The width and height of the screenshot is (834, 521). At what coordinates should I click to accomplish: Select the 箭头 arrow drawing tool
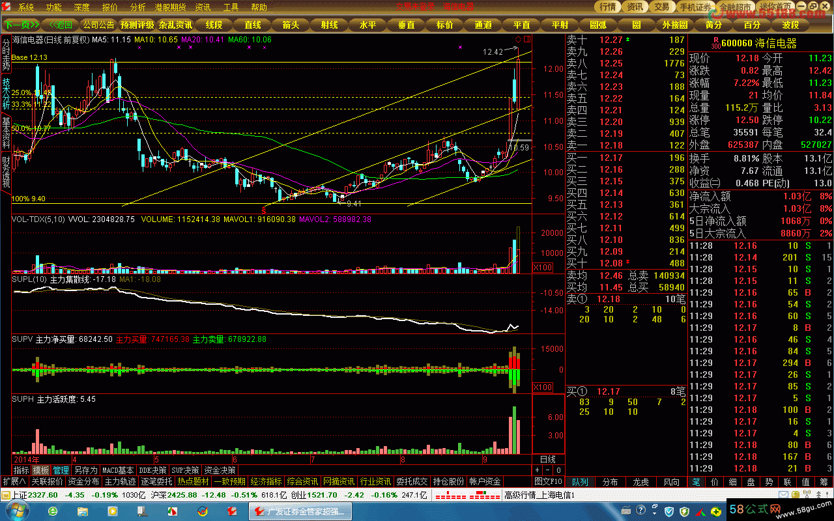tap(291, 25)
